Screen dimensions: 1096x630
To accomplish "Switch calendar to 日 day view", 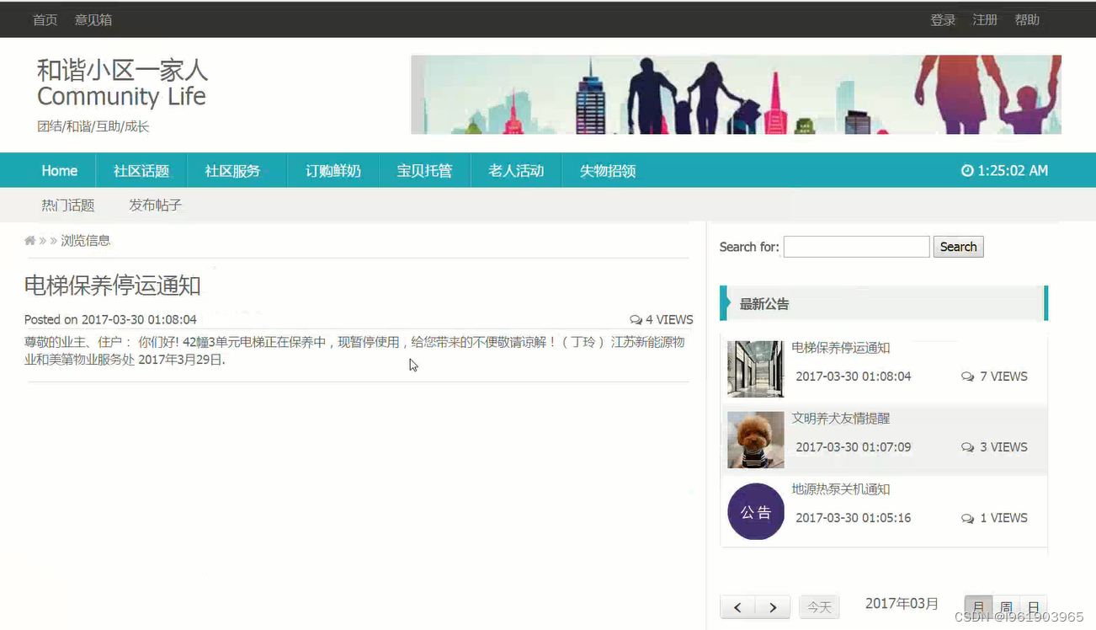I will coord(1034,607).
